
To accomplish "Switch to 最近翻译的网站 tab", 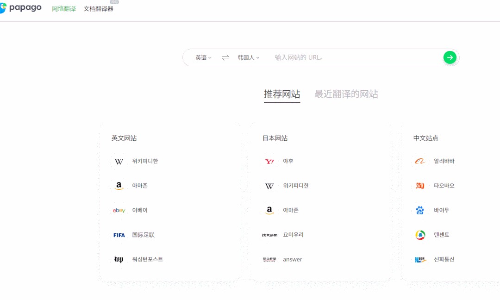I will 346,94.
